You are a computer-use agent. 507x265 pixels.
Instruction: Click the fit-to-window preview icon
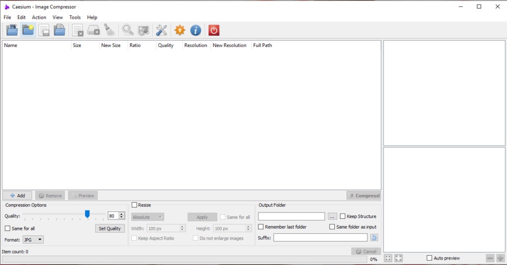388,258
